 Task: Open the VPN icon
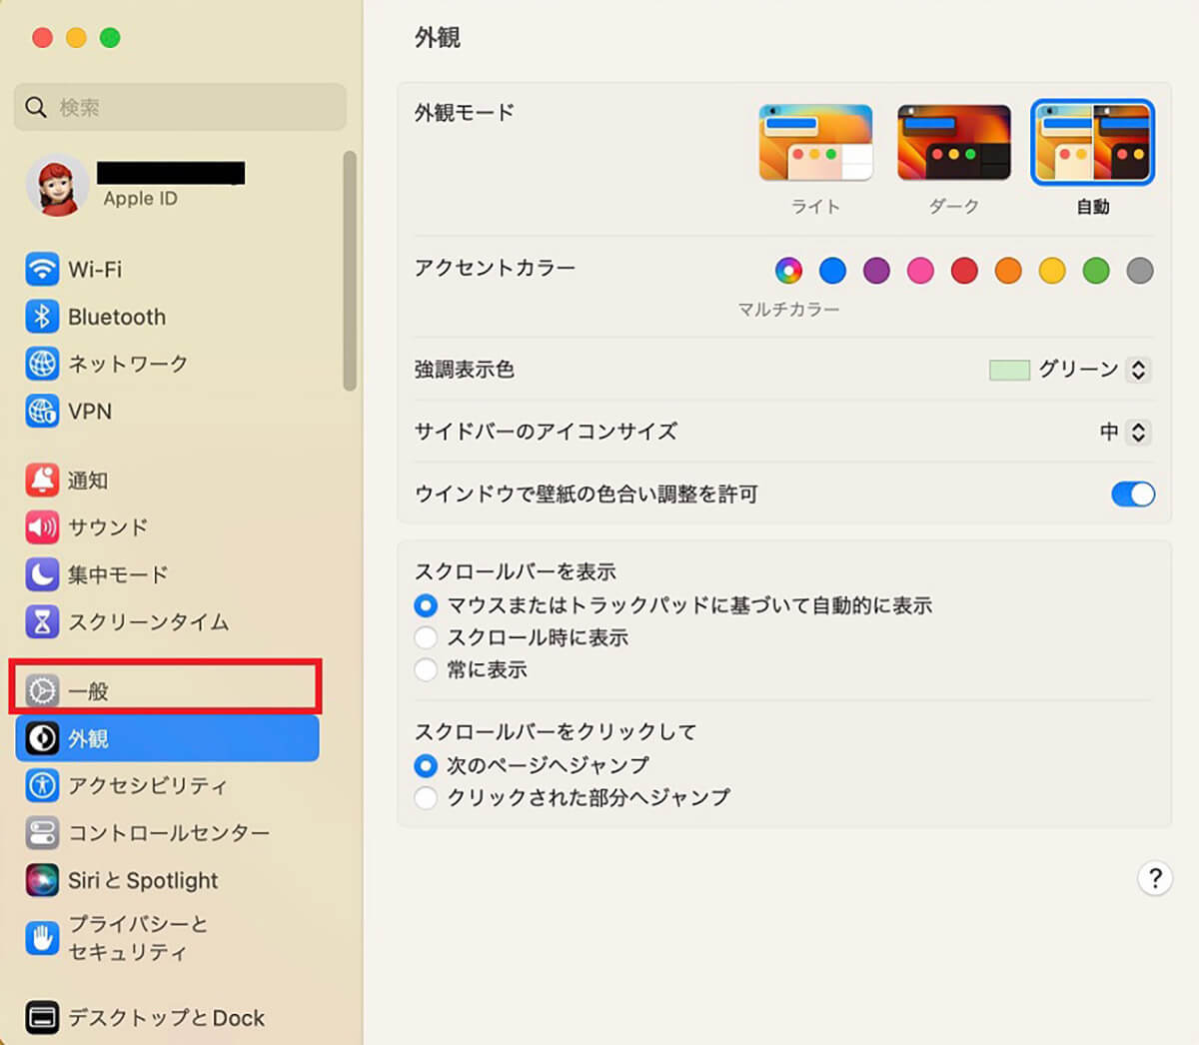[x=42, y=411]
